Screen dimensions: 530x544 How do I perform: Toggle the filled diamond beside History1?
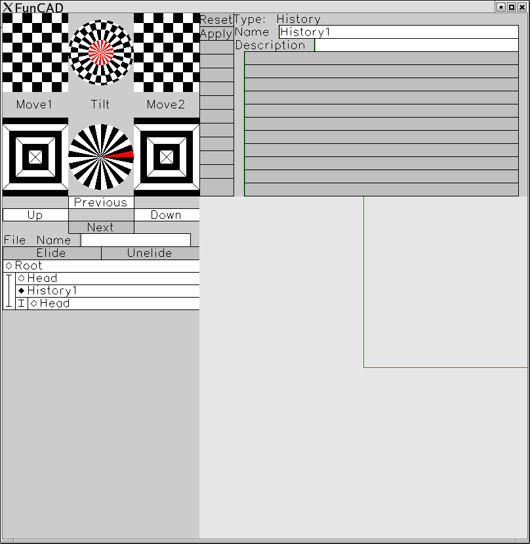coord(22,291)
